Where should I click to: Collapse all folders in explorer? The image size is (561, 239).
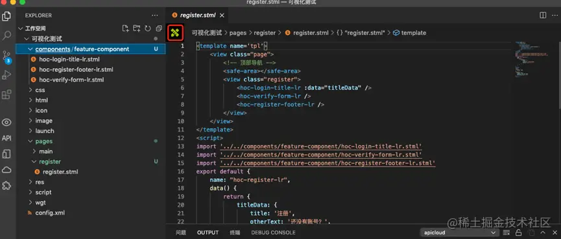click(x=159, y=28)
